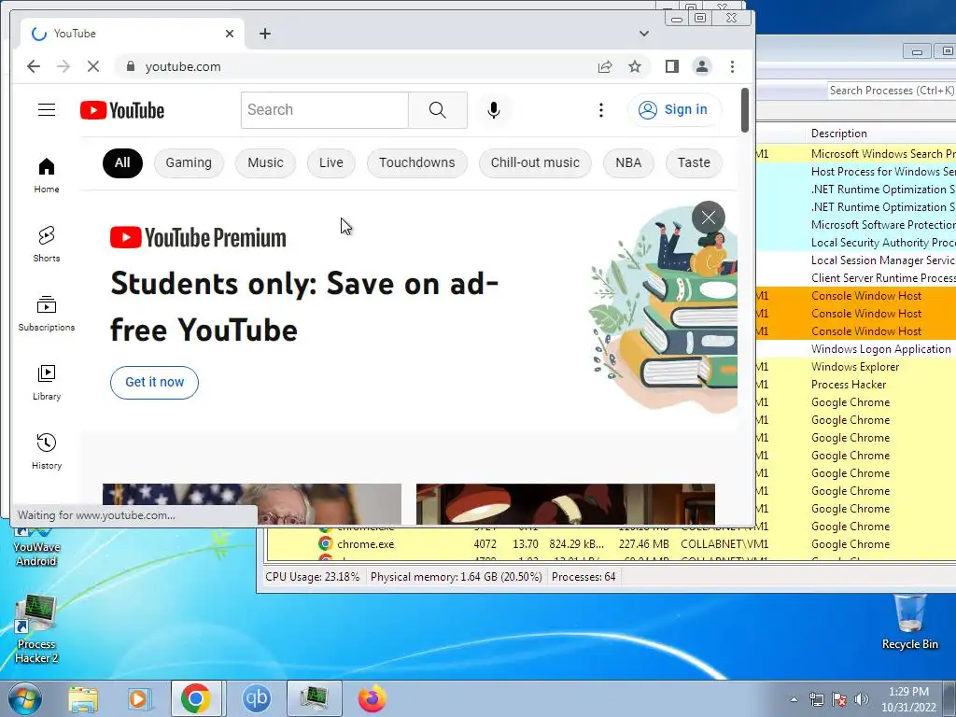Share this page from the address bar
This screenshot has height=717, width=956.
coord(605,66)
